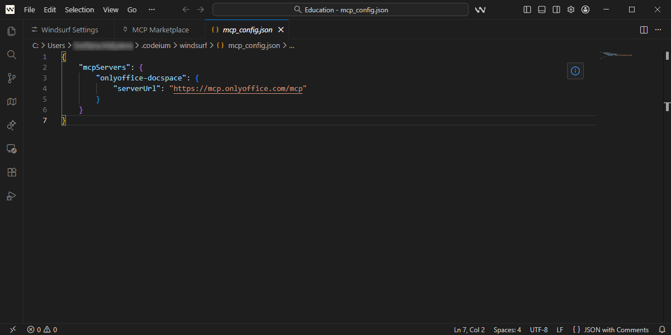Open the Search panel icon
This screenshot has width=671, height=335.
coord(11,55)
